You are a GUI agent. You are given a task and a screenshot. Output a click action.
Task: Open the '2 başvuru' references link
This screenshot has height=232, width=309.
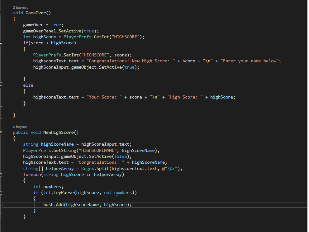pyautogui.click(x=21, y=7)
